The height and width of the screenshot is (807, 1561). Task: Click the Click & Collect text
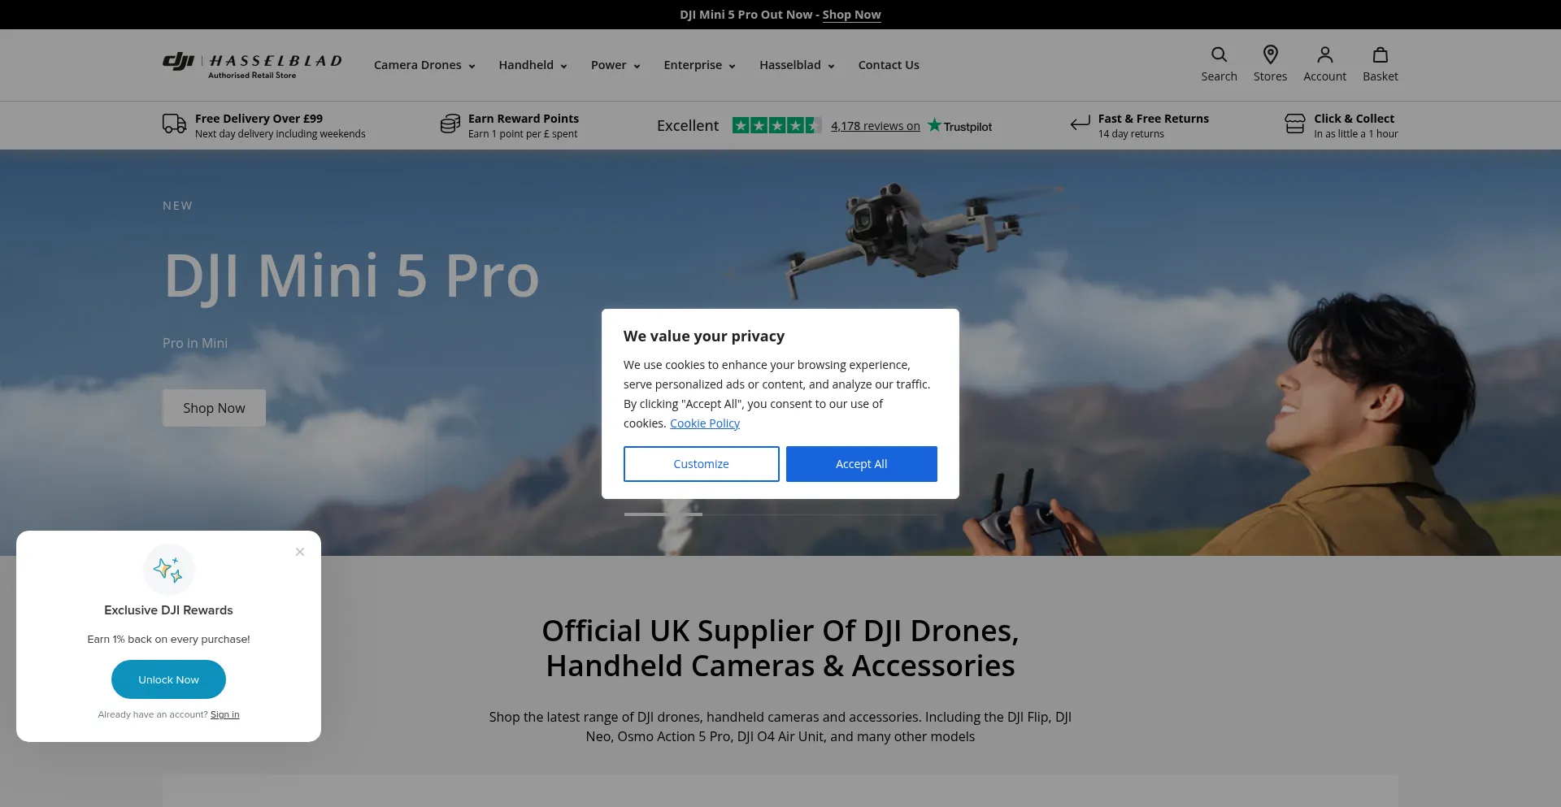1354,119
